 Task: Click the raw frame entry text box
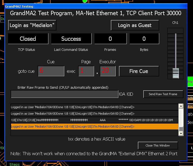[65, 94]
